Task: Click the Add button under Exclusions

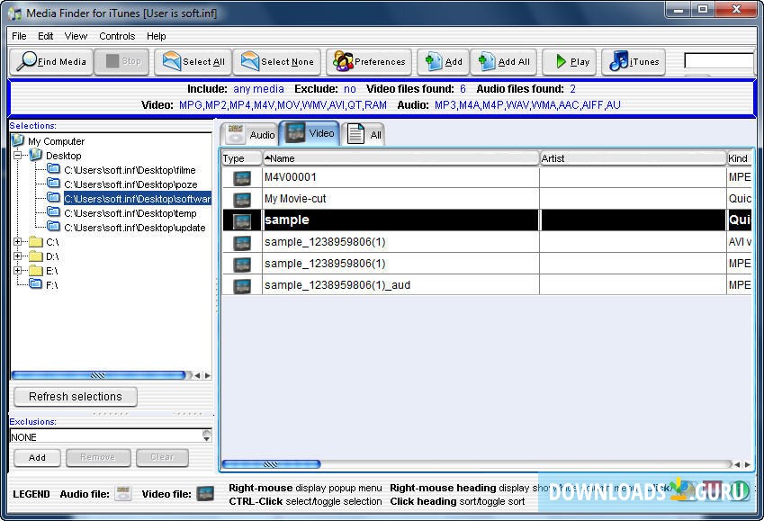Action: pos(37,457)
